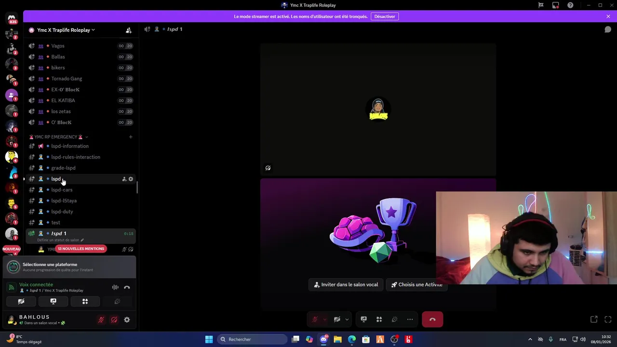
Task: Collapse the YMC RP EMERGENCY category
Action: [x=58, y=137]
